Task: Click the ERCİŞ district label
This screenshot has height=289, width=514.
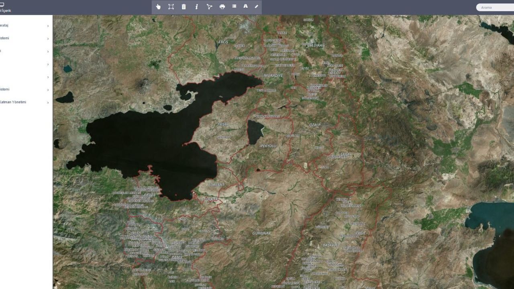Action: click(x=223, y=42)
